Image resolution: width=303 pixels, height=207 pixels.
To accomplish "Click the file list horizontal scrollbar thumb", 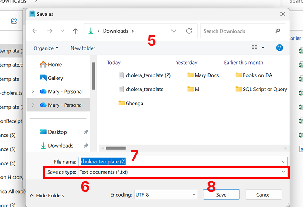I will [116, 148].
